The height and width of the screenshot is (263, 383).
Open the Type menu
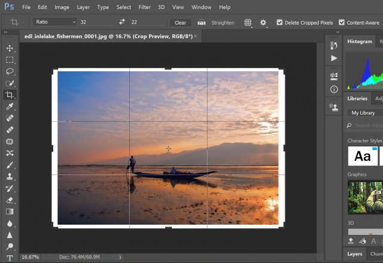click(x=103, y=7)
